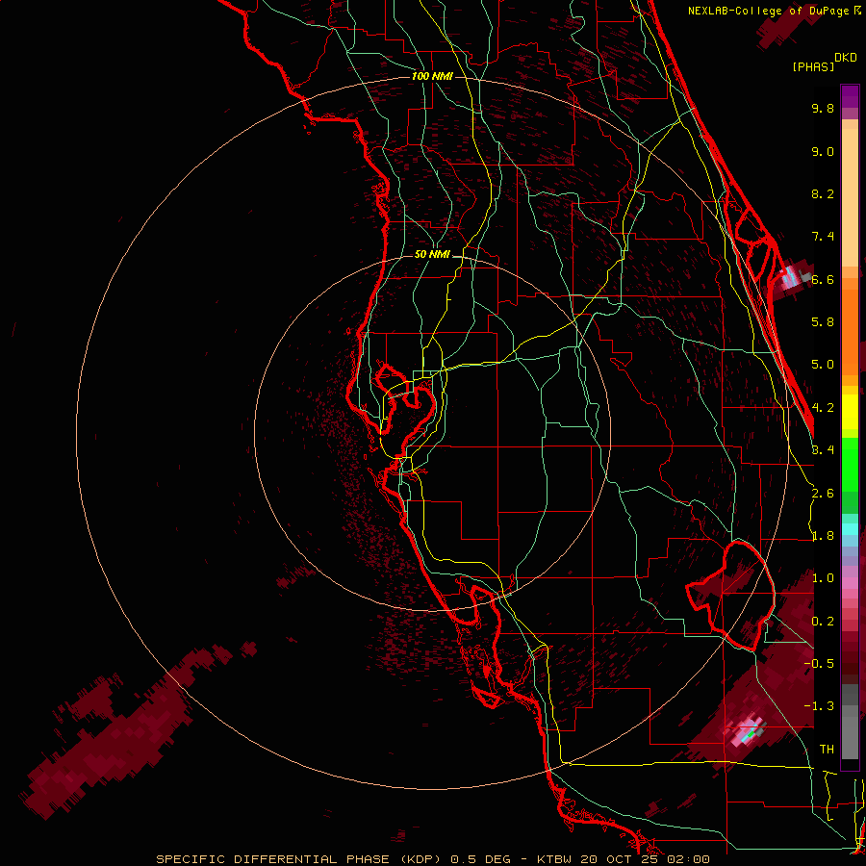
Task: Click the 0.2 value on the scale
Action: [x=823, y=622]
